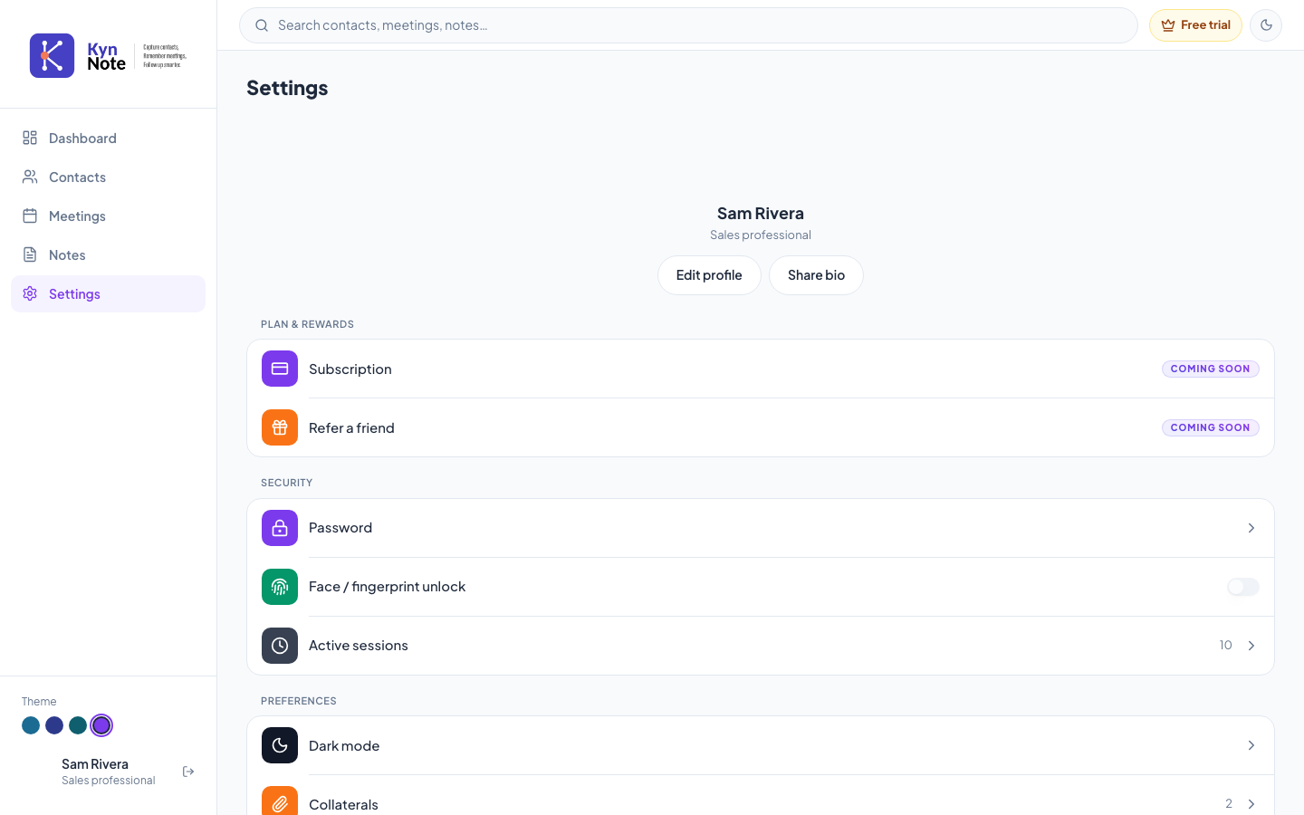Focus the search contacts, meetings, notes field
Viewport: 1304px width, 815px height.
(x=688, y=25)
